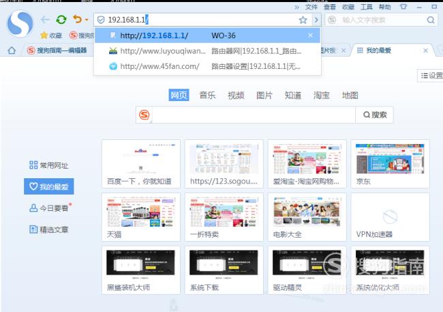
Task: Open the 设置 button on the page
Action: [x=431, y=76]
